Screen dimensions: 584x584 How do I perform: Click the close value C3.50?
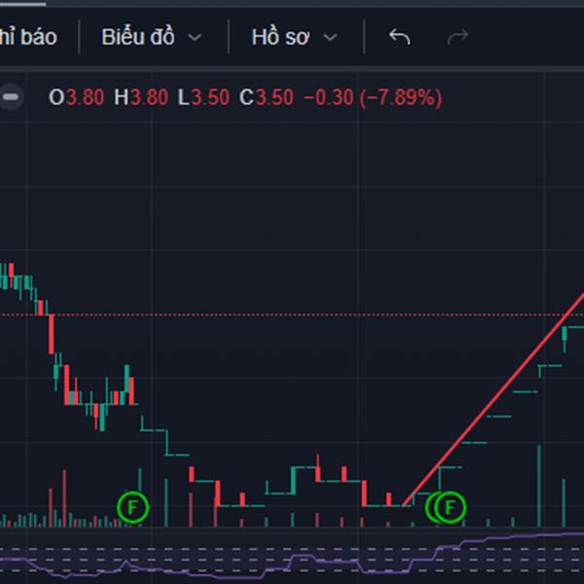[x=267, y=97]
